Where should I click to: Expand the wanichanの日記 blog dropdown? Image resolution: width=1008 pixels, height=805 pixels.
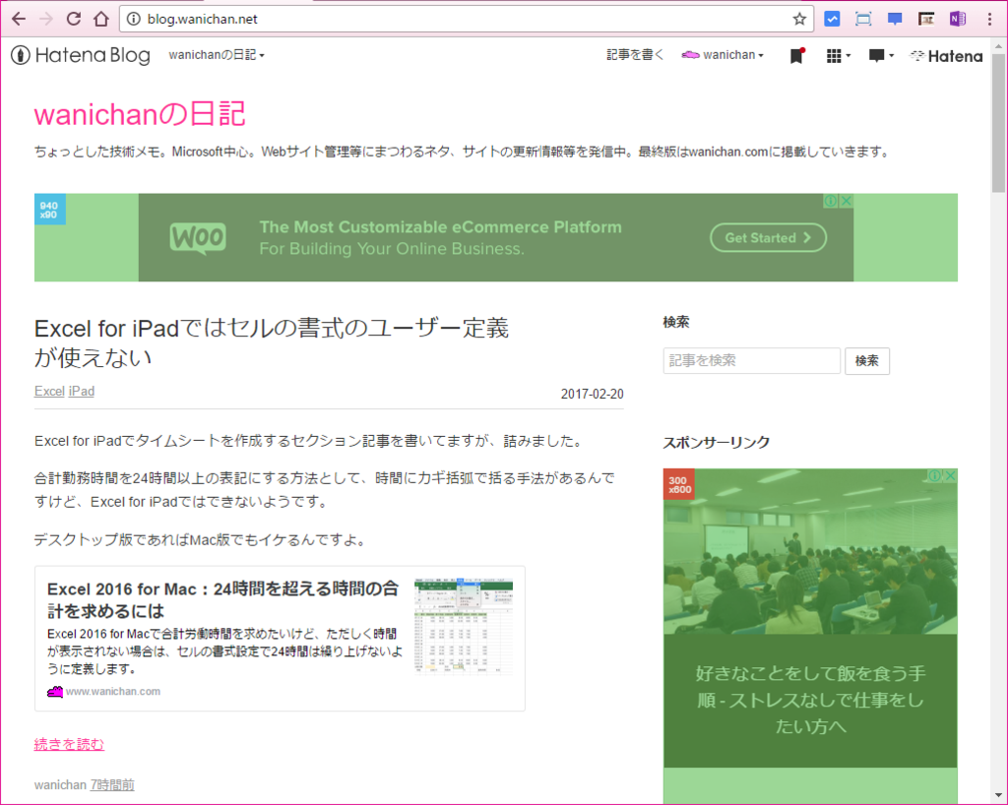point(217,55)
